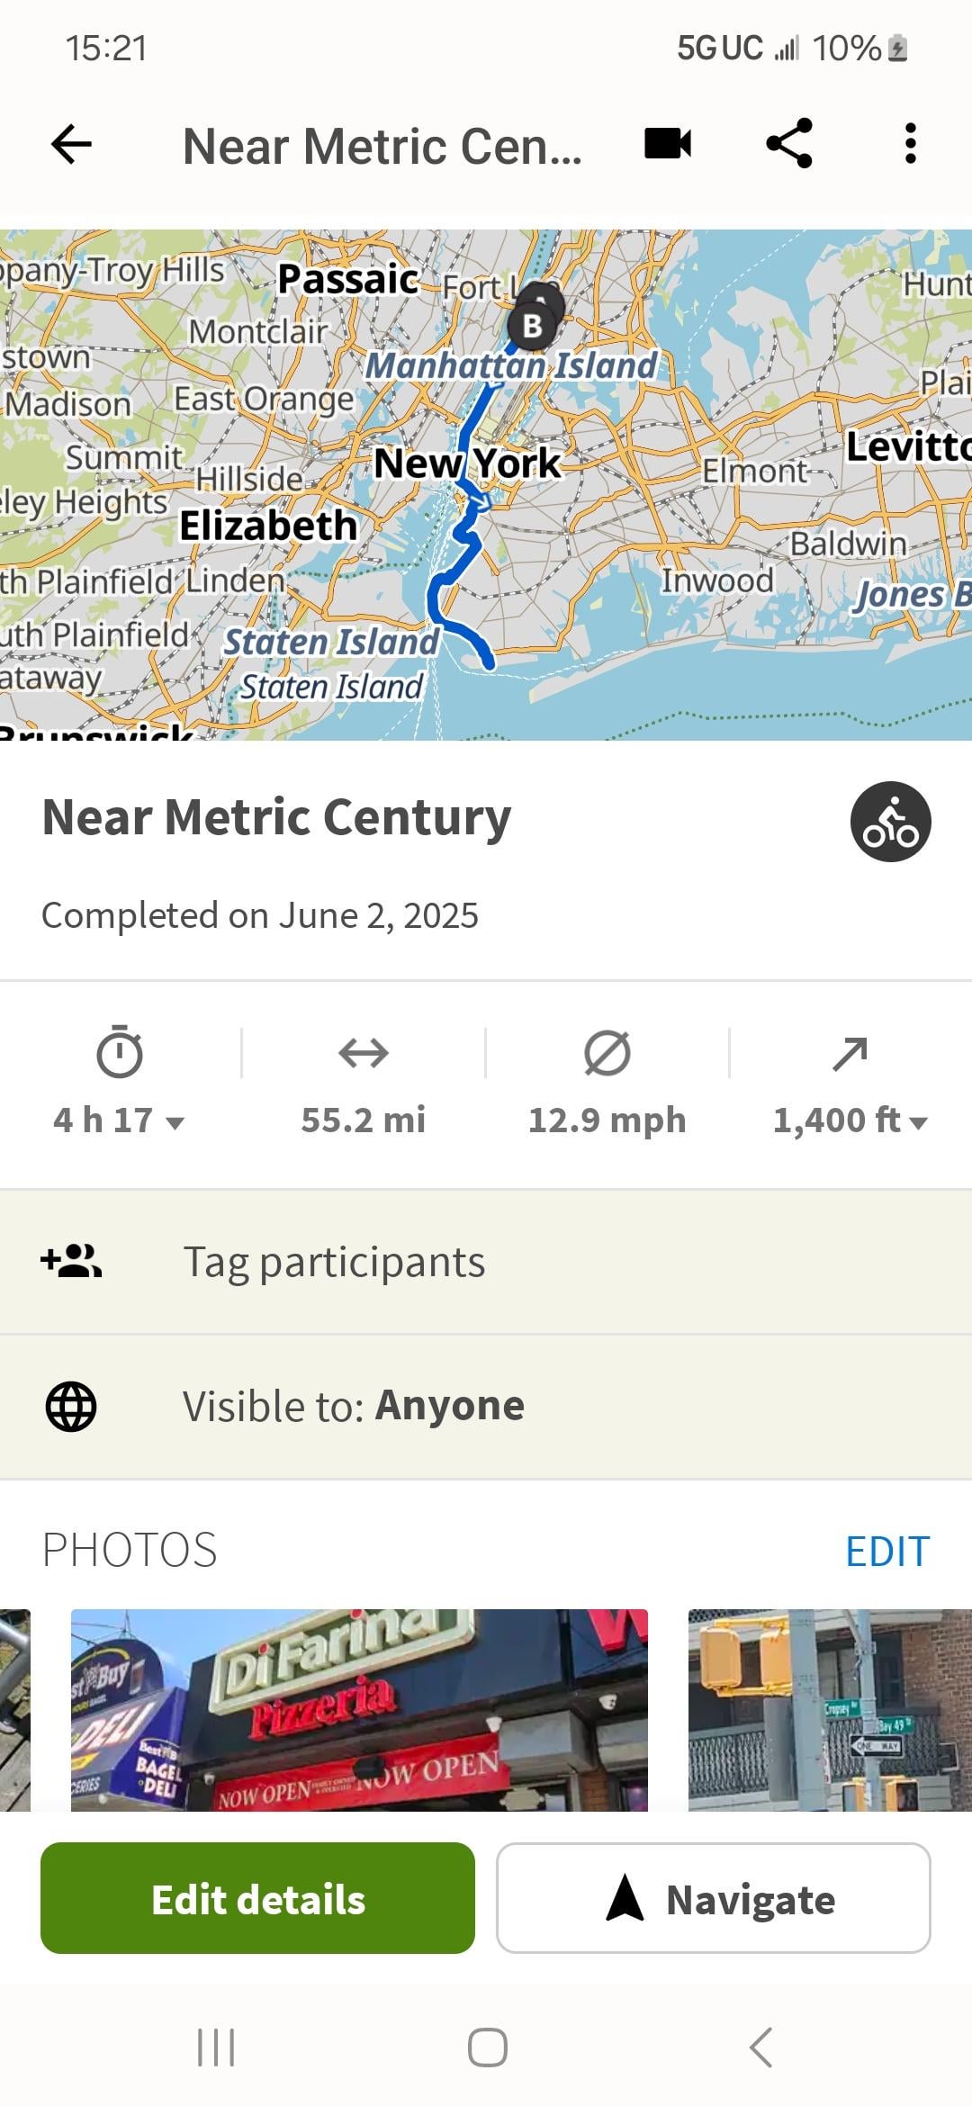Open the video camera icon in header

[x=668, y=144]
